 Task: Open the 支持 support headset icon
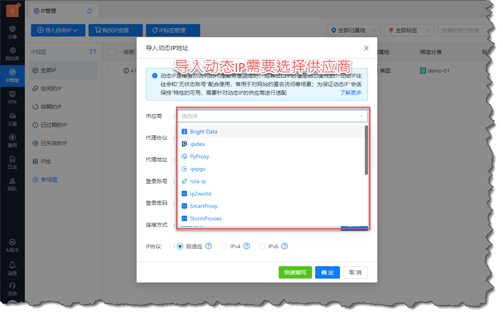[x=12, y=289]
